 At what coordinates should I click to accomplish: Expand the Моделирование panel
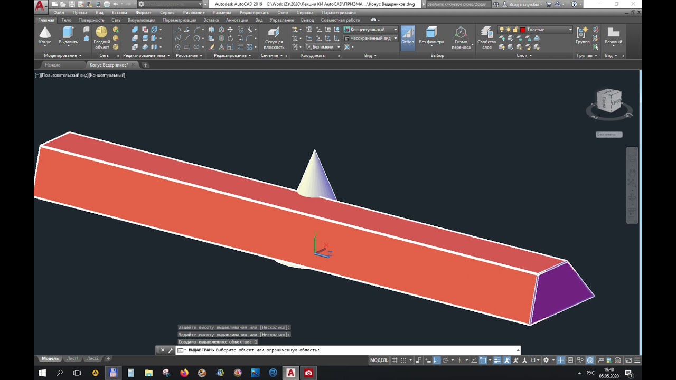(63, 55)
